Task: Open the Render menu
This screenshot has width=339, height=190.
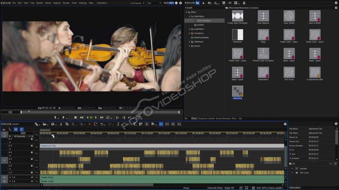Action: [x=66, y=3]
